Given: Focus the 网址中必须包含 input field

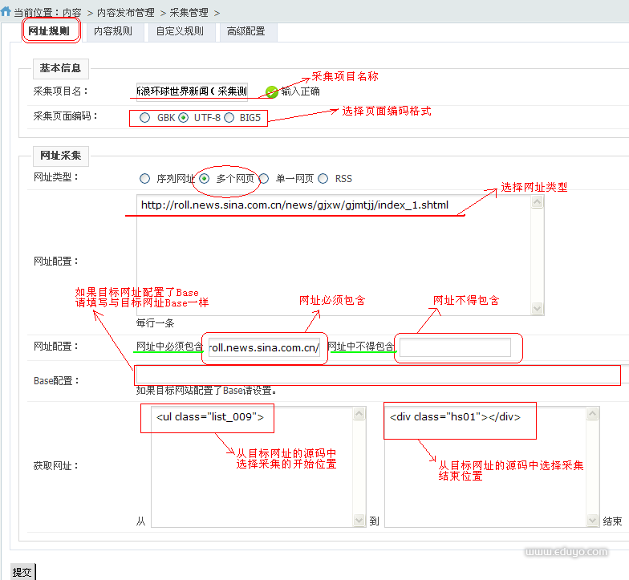Looking at the screenshot, I should tap(264, 347).
